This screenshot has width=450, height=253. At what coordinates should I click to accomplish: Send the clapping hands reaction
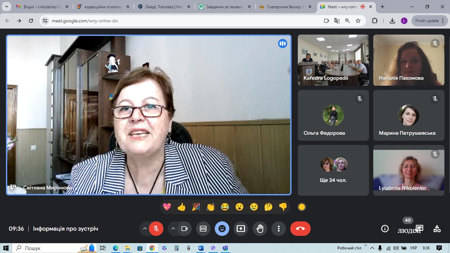pyautogui.click(x=211, y=207)
